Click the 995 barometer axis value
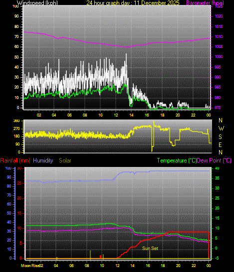The image size is (234, 272). click(218, 67)
